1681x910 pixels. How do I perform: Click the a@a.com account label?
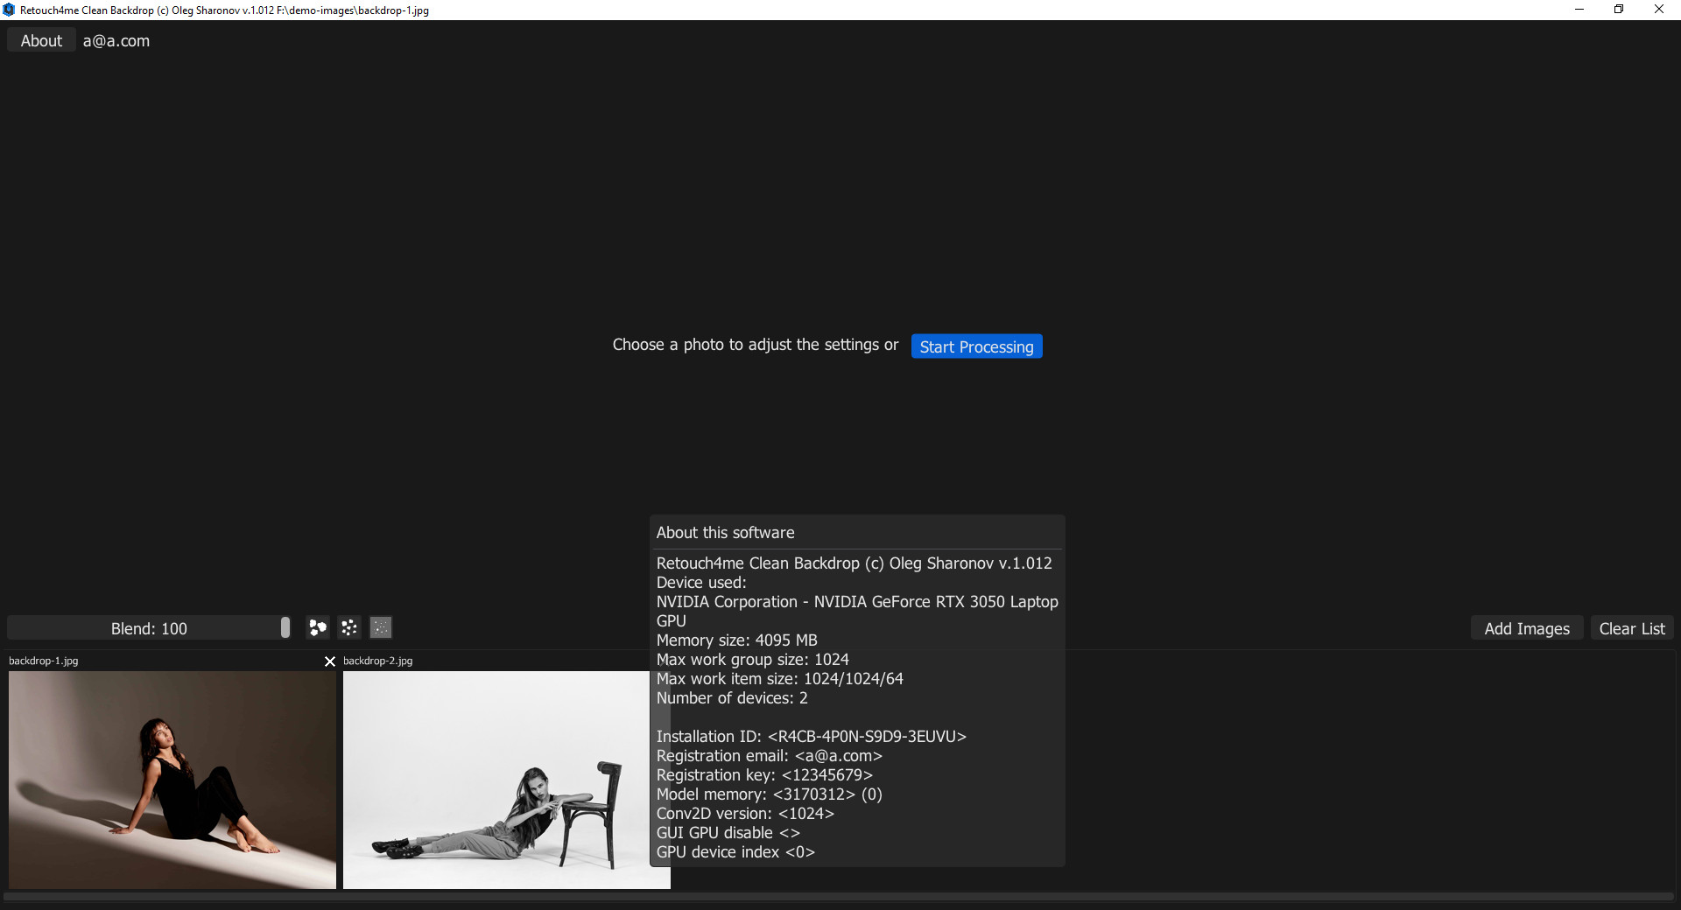pos(116,41)
